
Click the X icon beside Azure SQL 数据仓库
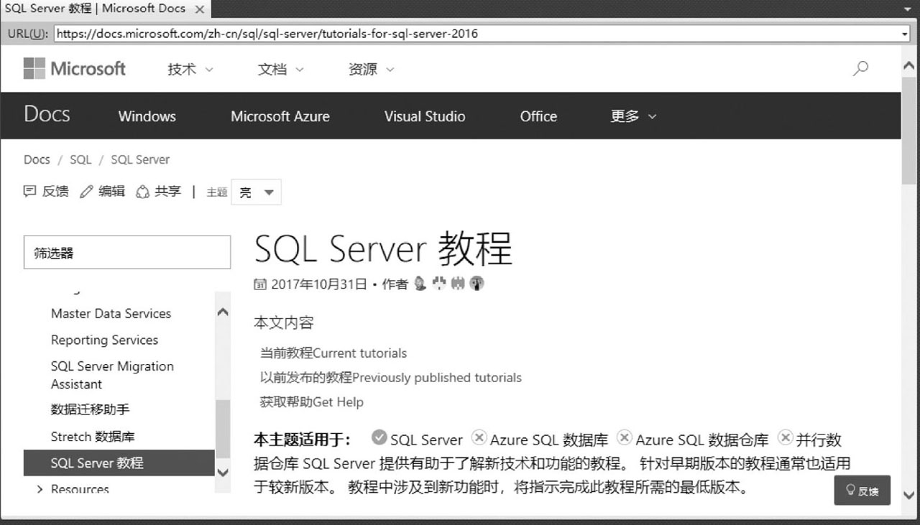(x=625, y=437)
